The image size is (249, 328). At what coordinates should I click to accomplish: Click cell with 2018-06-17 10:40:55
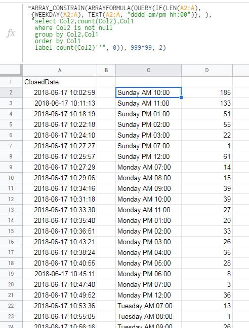60,263
